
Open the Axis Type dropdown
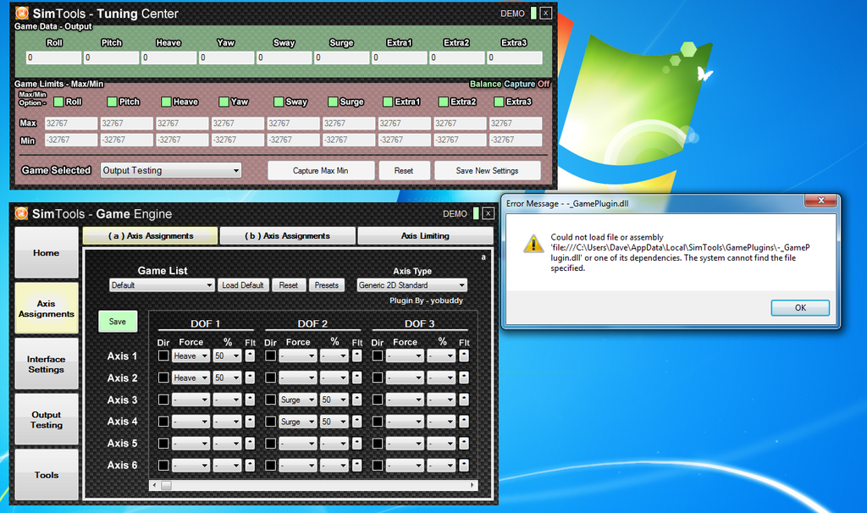click(x=412, y=285)
